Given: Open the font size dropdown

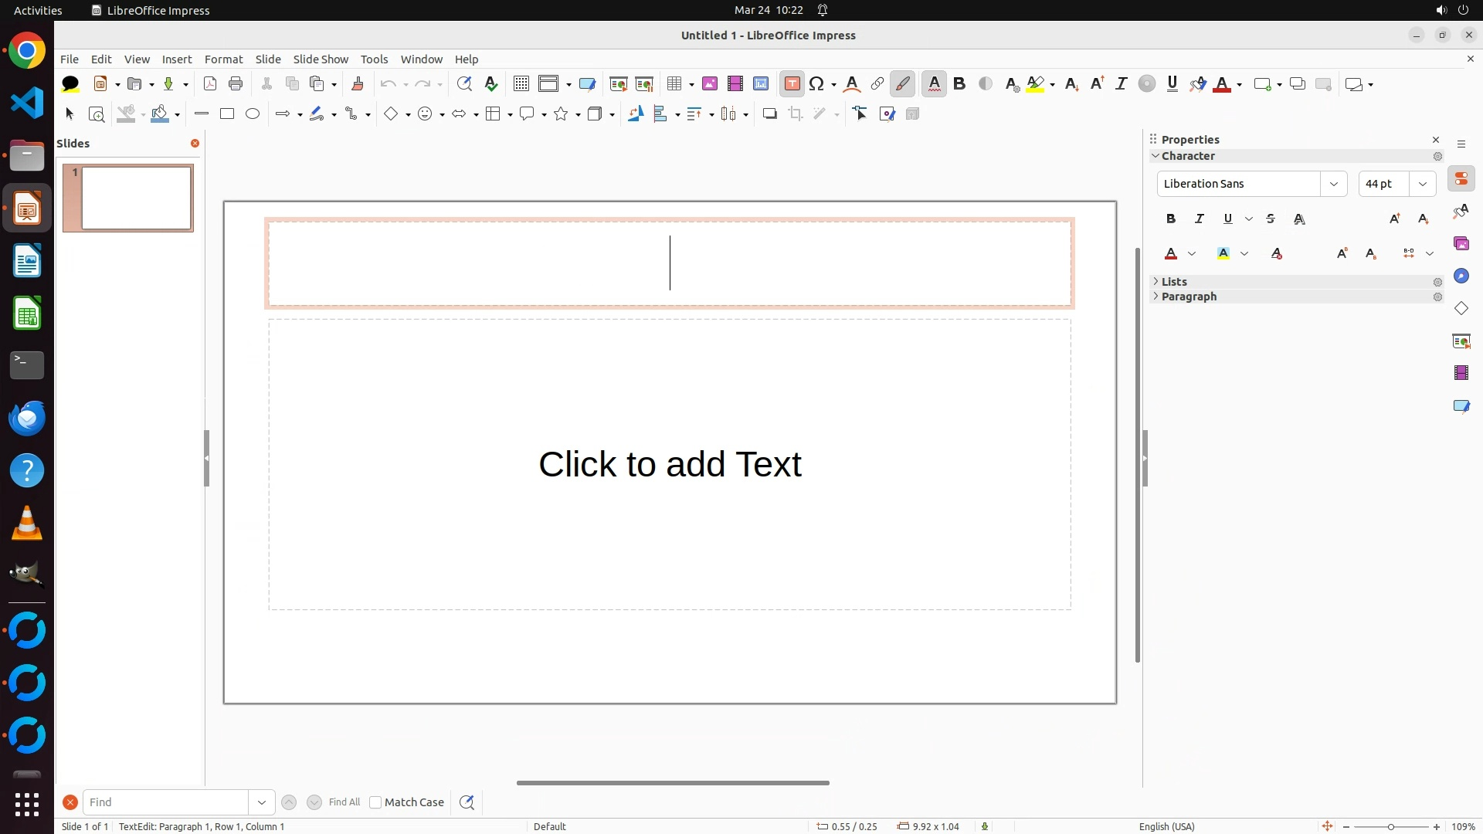Looking at the screenshot, I should click(x=1422, y=184).
